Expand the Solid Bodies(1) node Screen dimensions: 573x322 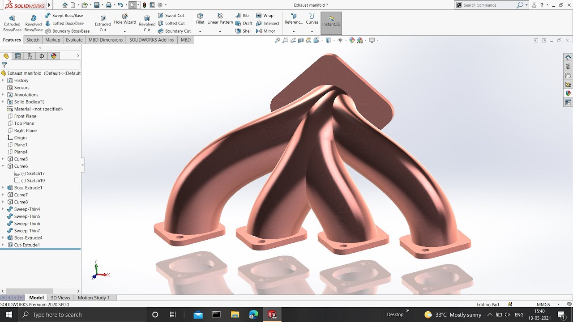3,102
